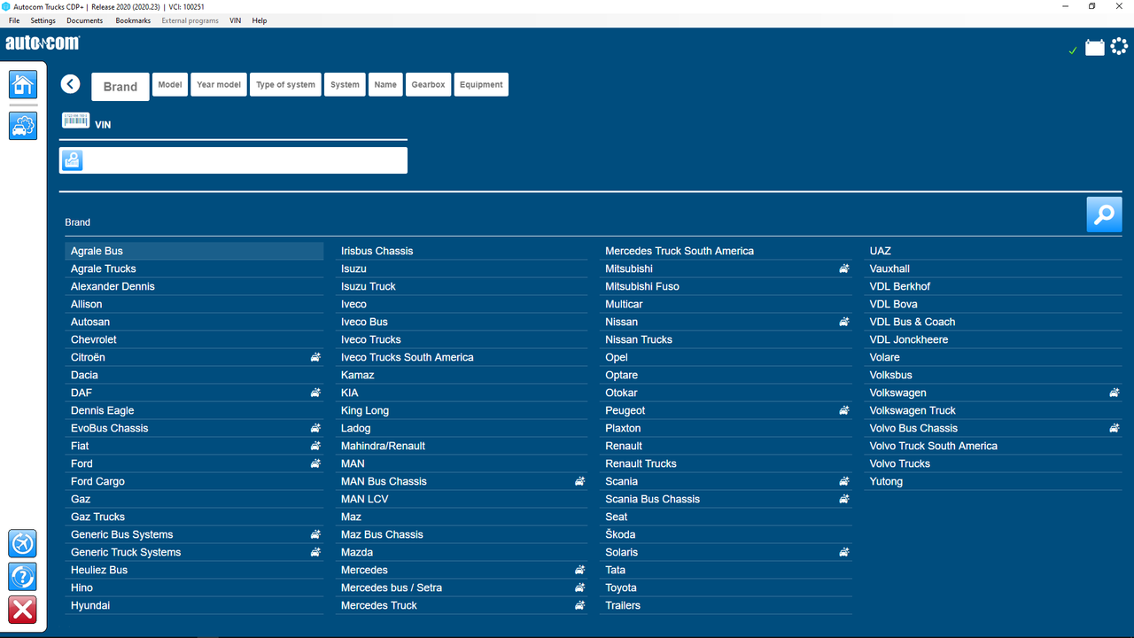
Task: Select Škoda brand
Action: click(x=726, y=534)
